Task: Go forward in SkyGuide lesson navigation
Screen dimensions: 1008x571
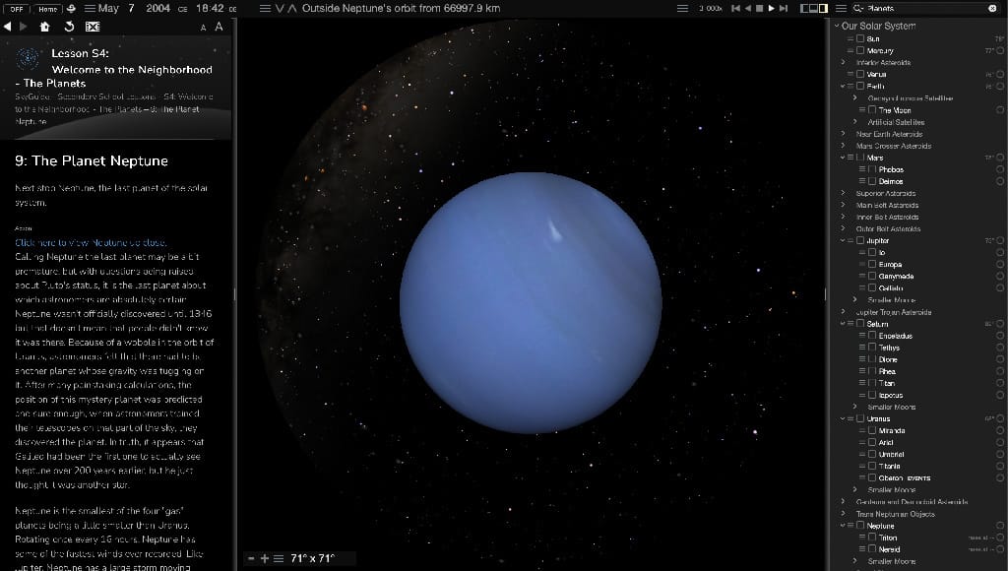Action: click(x=24, y=27)
